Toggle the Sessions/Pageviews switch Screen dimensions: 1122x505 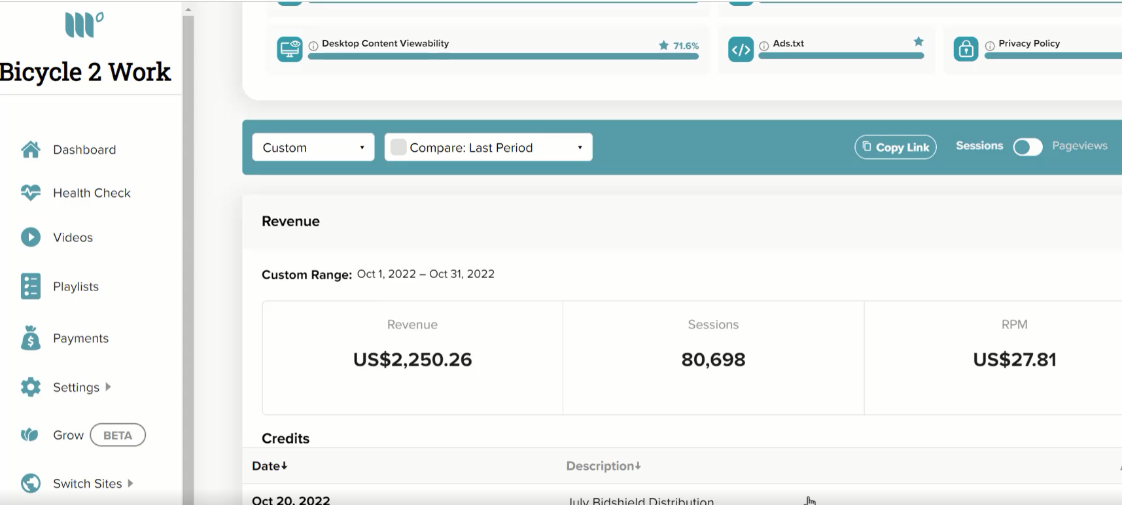click(x=1027, y=147)
